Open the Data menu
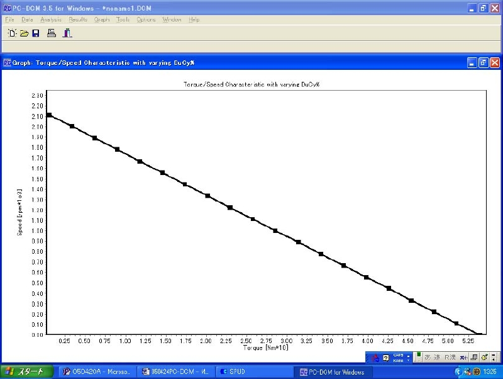The height and width of the screenshot is (379, 503). (x=27, y=20)
